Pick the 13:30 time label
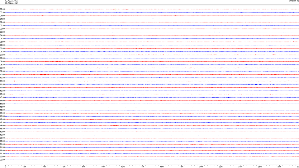The image size is (299, 168). (2, 97)
